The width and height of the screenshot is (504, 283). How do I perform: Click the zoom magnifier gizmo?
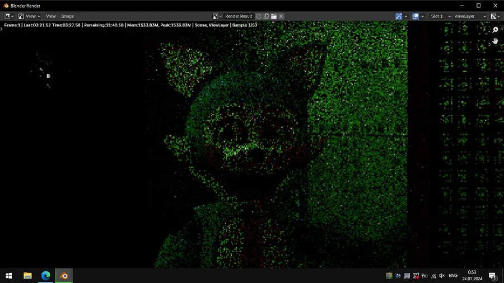tap(496, 30)
